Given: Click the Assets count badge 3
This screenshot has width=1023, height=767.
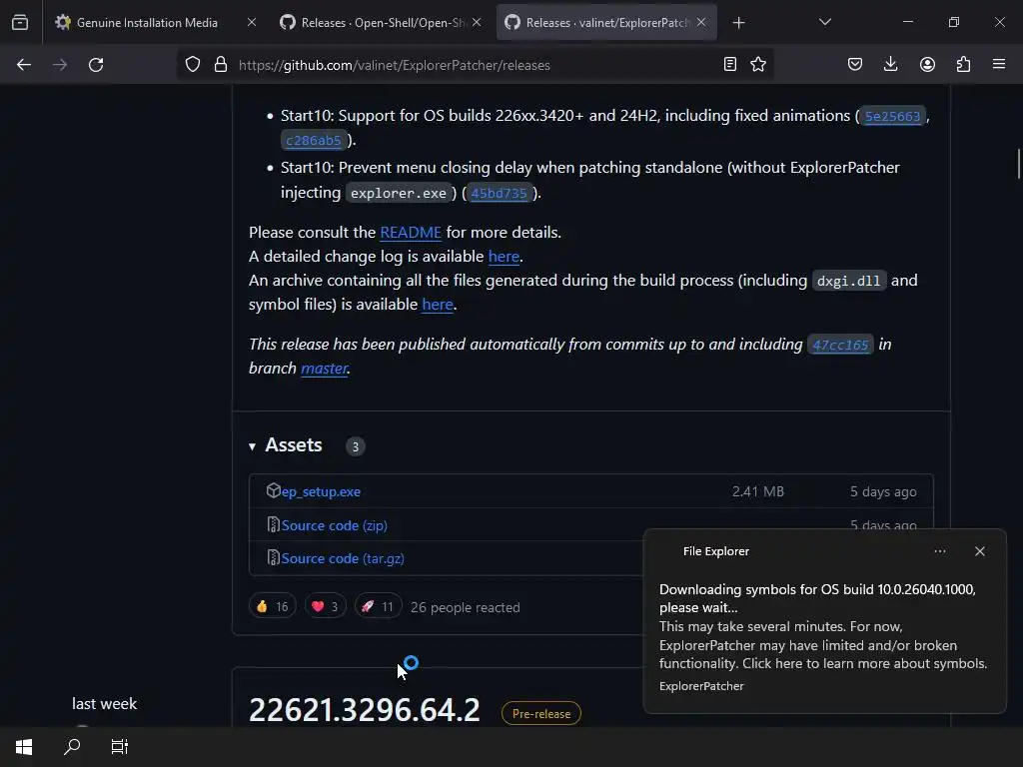Looking at the screenshot, I should pos(355,446).
